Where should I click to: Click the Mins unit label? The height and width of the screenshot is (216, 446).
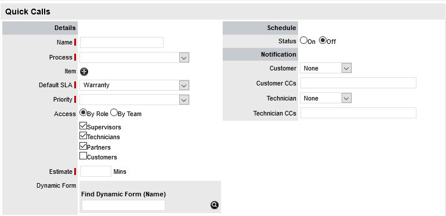[x=119, y=172]
